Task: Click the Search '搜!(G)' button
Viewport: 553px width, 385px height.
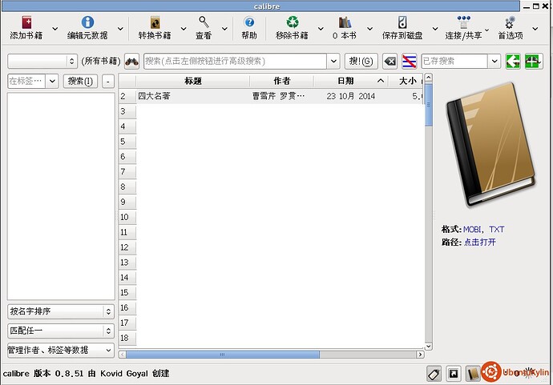Action: click(x=361, y=62)
